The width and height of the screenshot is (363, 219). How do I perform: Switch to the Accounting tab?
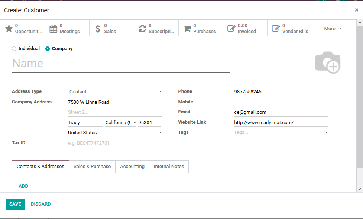coord(132,167)
